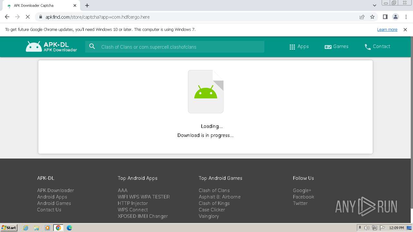The height and width of the screenshot is (232, 413).
Task: Click the search magnifier icon
Action: click(x=92, y=46)
